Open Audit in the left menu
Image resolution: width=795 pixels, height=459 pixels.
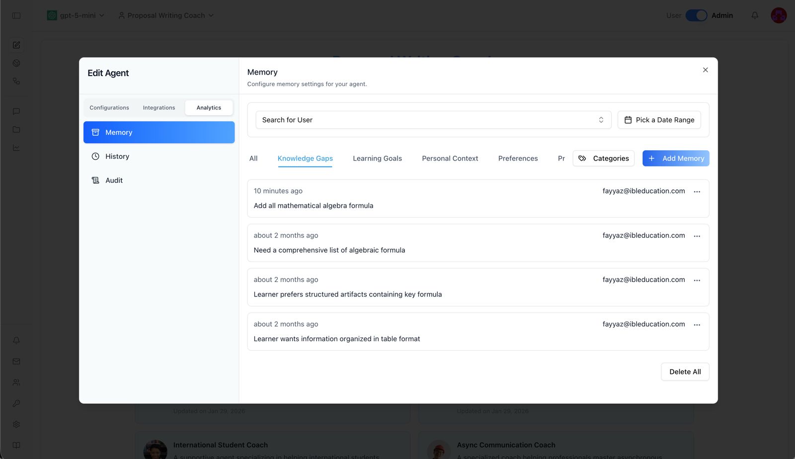click(x=159, y=180)
